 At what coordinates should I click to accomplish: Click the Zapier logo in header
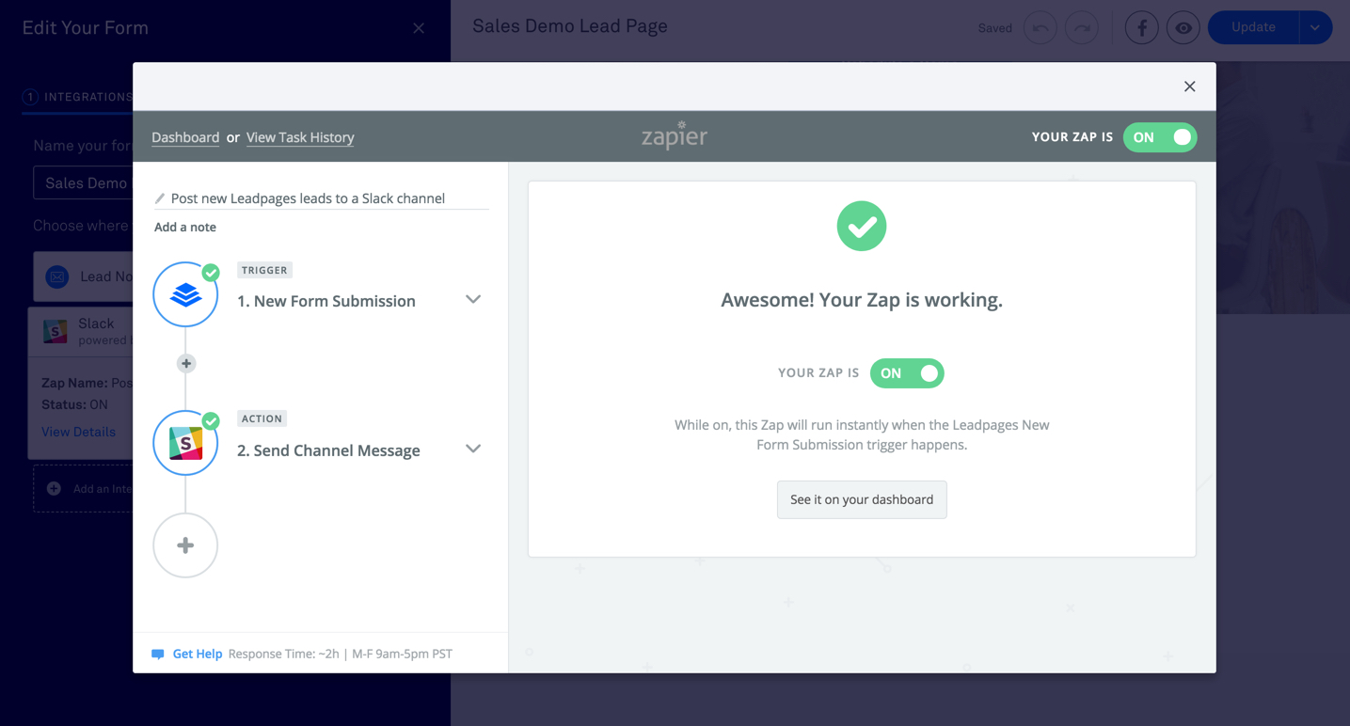tap(675, 135)
